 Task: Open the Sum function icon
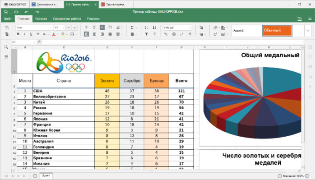point(132,28)
